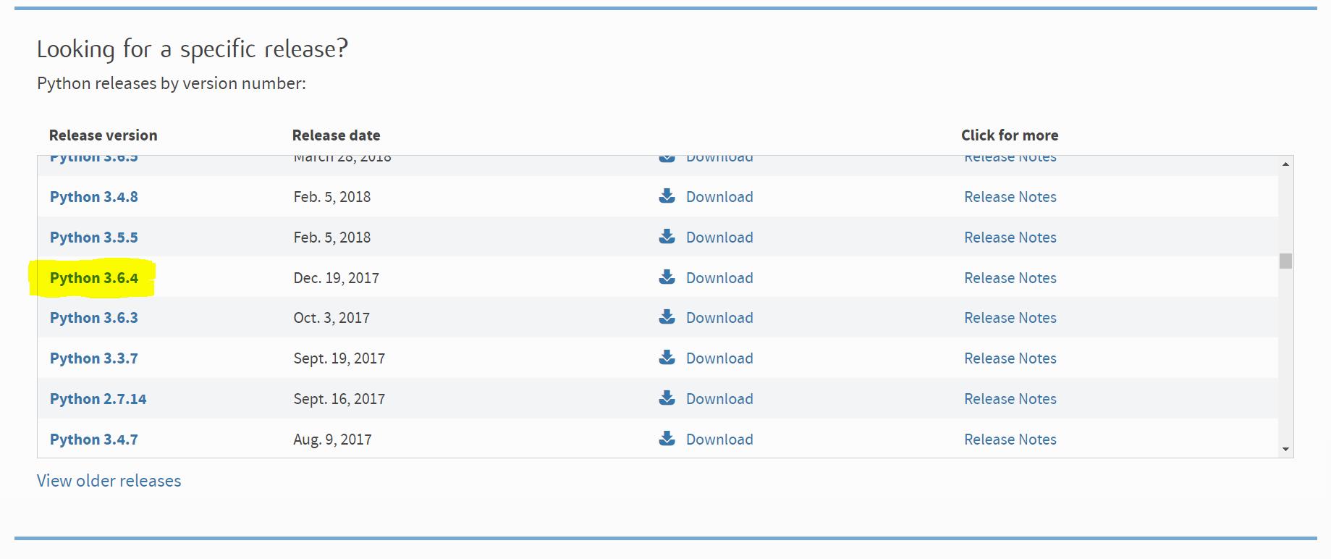View Release Notes for Python 3.4.7

click(1010, 440)
